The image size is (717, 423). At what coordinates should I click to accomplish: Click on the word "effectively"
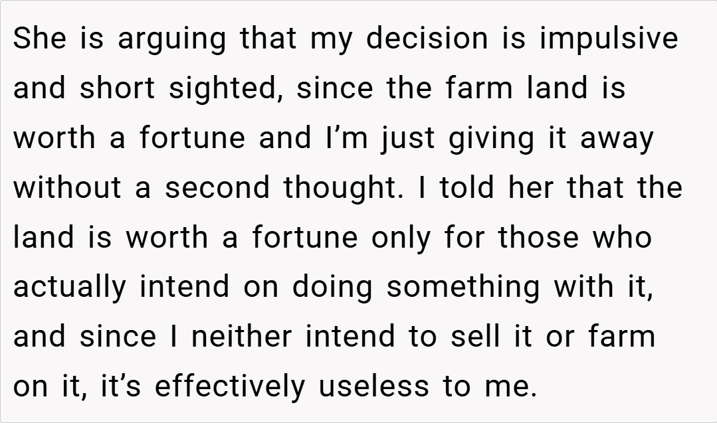(x=231, y=386)
